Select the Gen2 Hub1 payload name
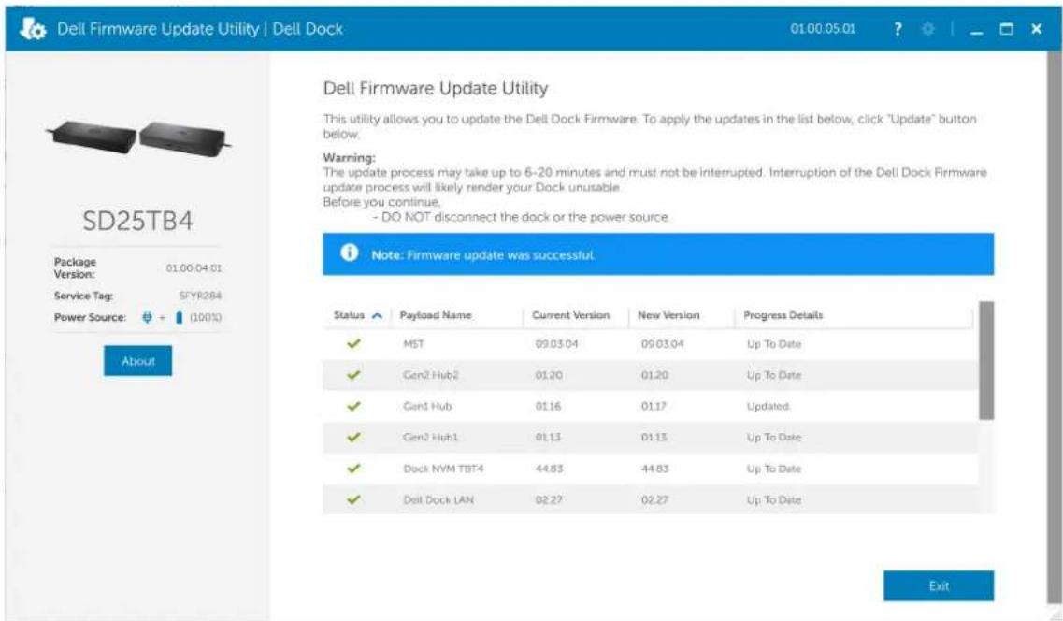 tap(430, 438)
